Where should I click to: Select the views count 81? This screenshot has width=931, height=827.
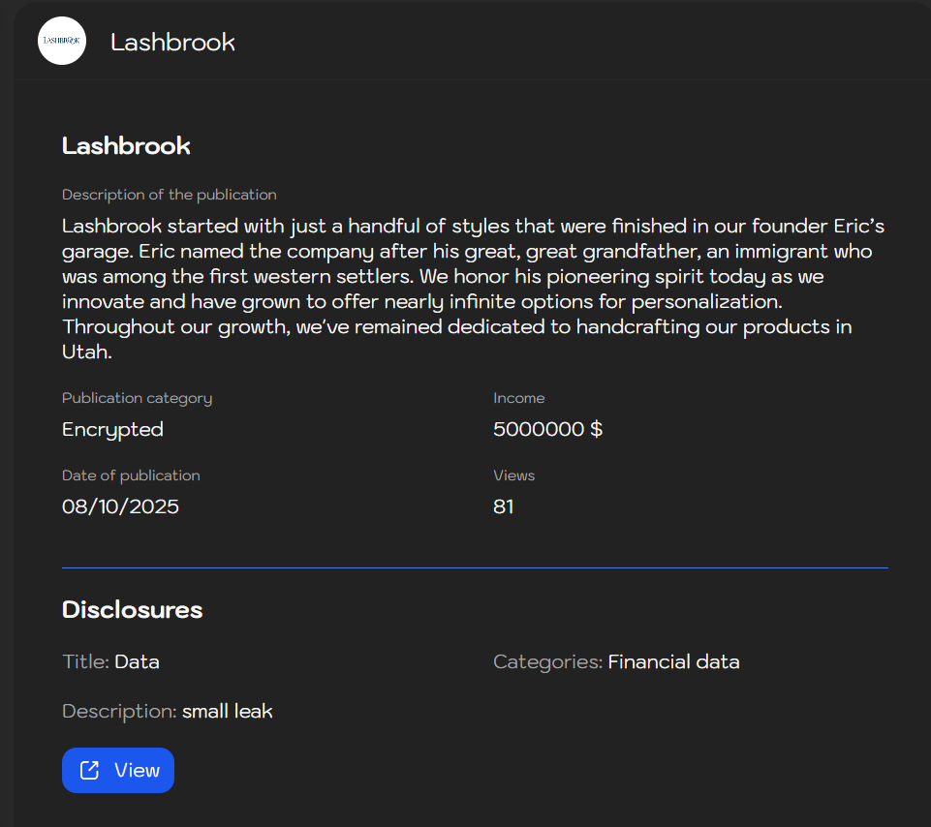tap(504, 506)
